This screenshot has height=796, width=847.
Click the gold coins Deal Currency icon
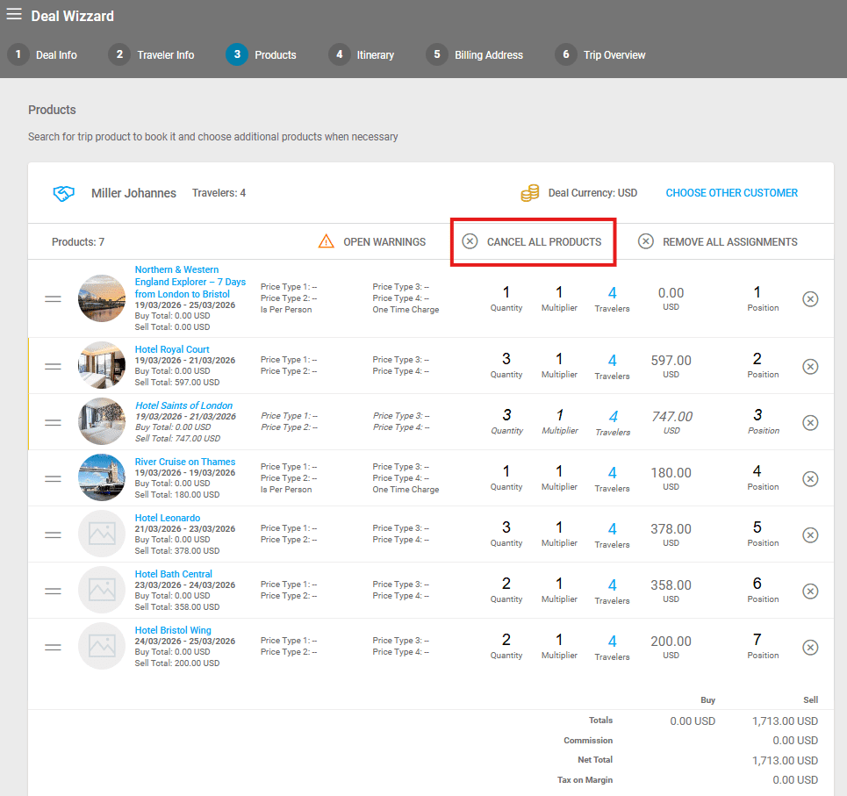(529, 193)
